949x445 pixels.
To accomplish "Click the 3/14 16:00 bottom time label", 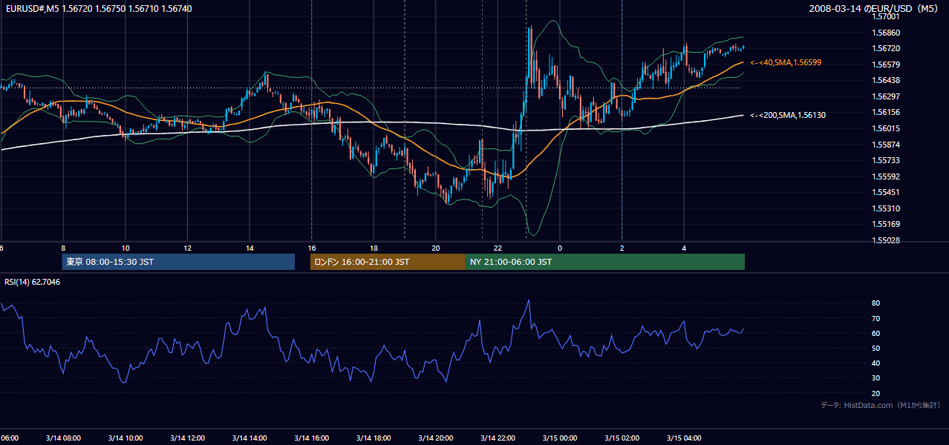I will click(x=311, y=438).
